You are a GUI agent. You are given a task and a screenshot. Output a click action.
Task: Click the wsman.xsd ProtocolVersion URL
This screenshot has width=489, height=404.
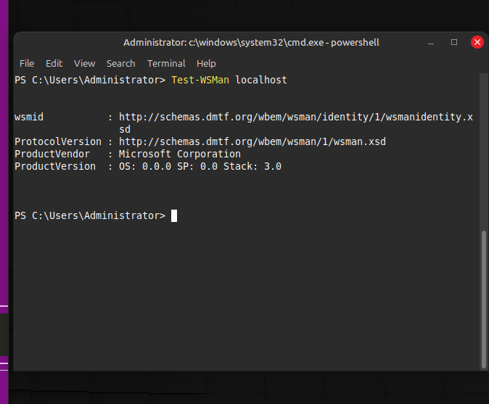pyautogui.click(x=252, y=141)
